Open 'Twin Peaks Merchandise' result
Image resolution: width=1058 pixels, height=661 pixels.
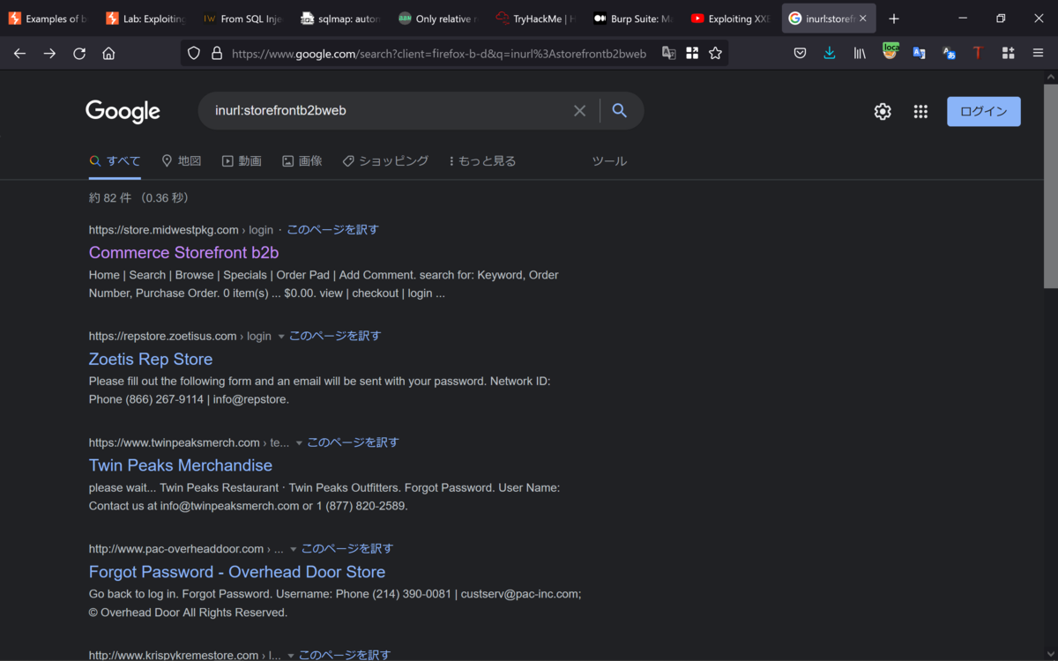(x=181, y=465)
